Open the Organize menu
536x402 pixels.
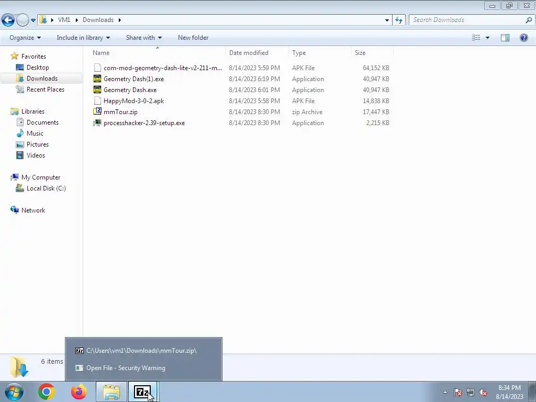pyautogui.click(x=25, y=38)
